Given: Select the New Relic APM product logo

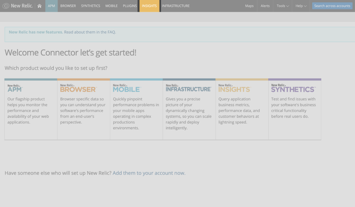Looking at the screenshot, I should coord(15,88).
